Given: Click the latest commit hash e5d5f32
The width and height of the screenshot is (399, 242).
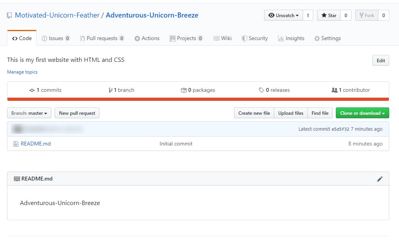Looking at the screenshot, I should [340, 129].
